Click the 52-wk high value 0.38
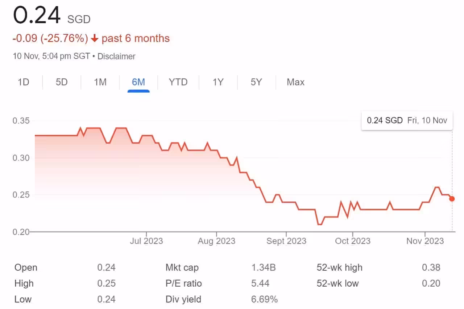 [x=431, y=268]
